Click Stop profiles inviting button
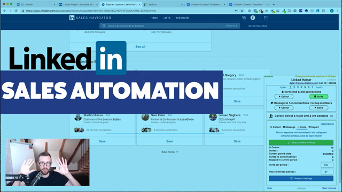 (x=301, y=142)
